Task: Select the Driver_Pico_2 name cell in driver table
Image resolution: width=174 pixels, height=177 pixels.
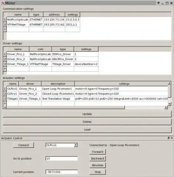Action: tap(18, 59)
